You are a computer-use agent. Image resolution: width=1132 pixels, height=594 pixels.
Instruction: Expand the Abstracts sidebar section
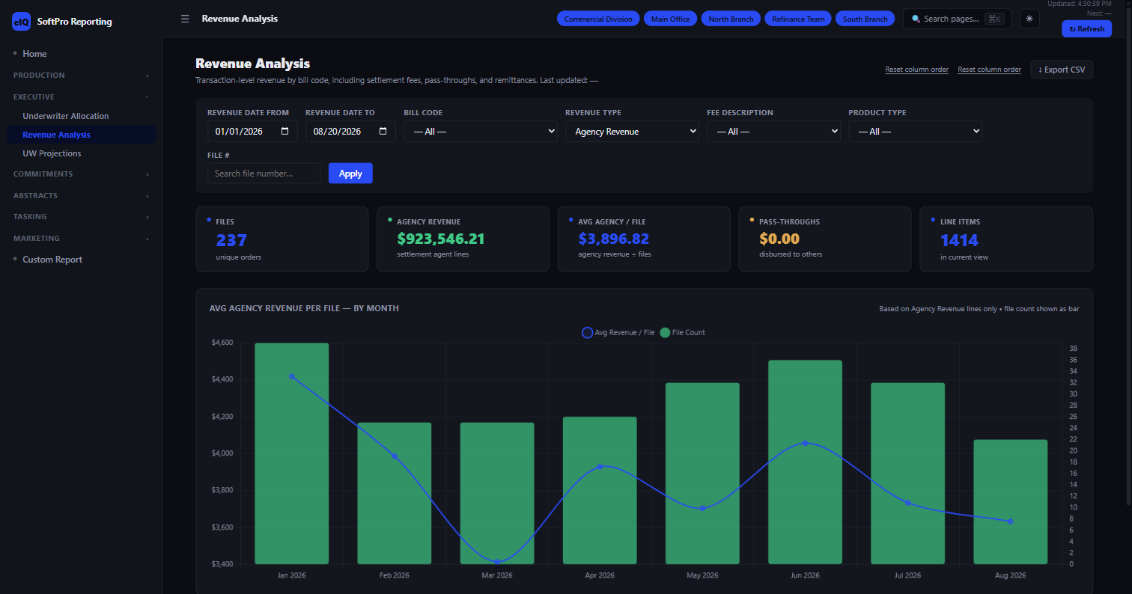click(x=81, y=195)
